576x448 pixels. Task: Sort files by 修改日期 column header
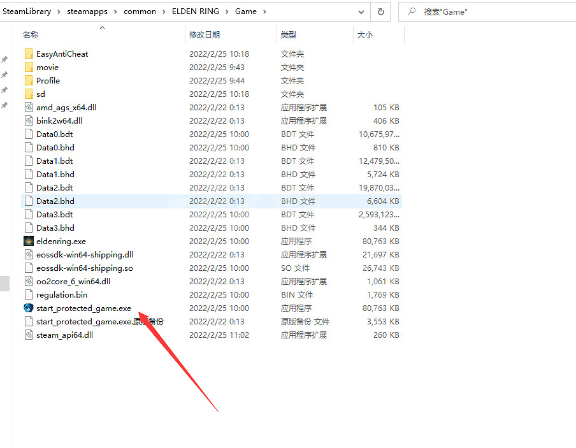click(204, 35)
